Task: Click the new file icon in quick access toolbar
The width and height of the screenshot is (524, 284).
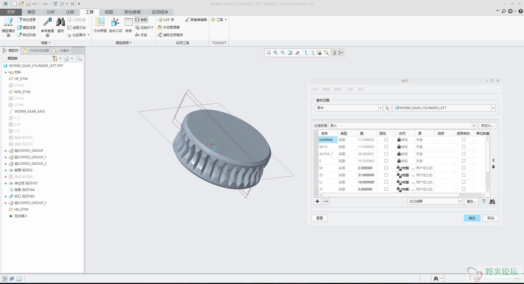Action: pos(15,4)
